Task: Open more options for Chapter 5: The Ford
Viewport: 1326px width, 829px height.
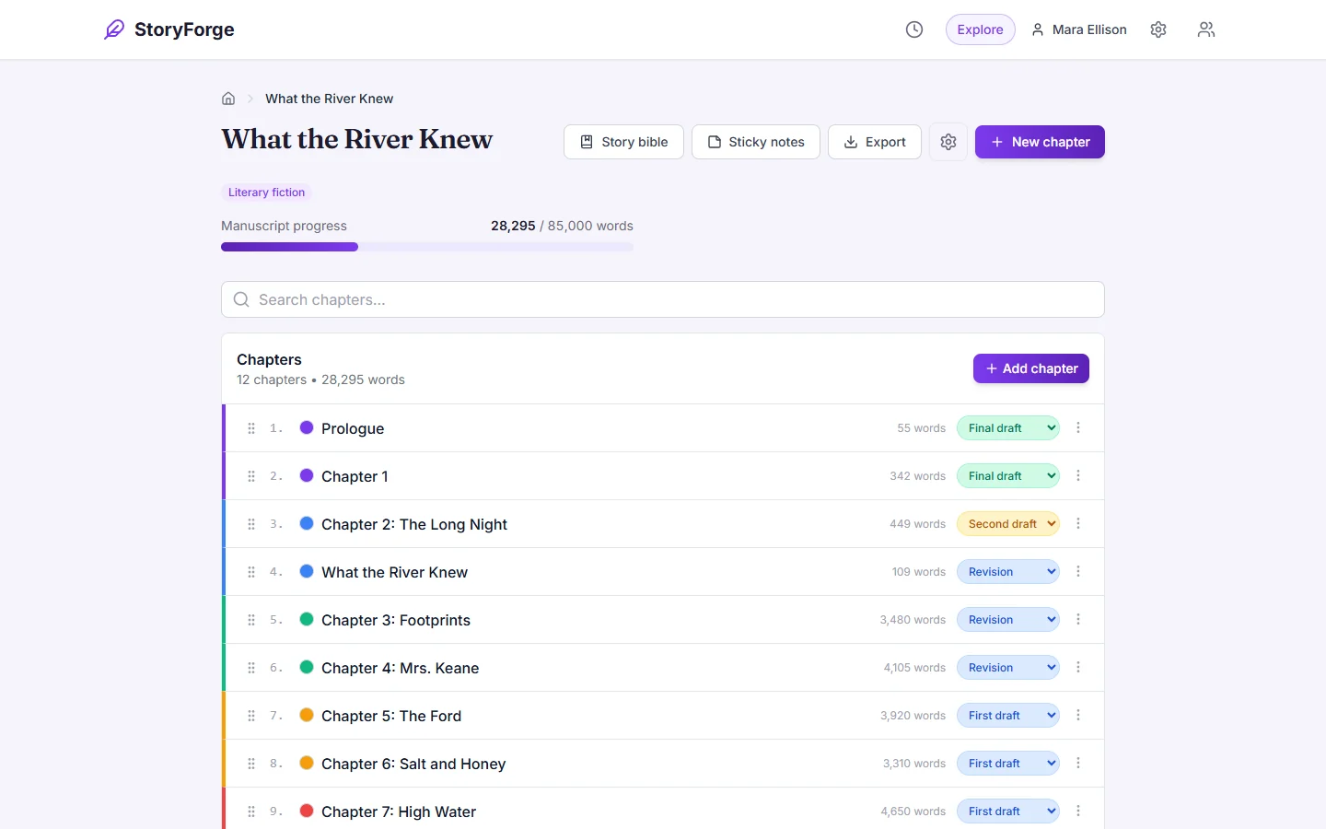Action: click(x=1078, y=715)
